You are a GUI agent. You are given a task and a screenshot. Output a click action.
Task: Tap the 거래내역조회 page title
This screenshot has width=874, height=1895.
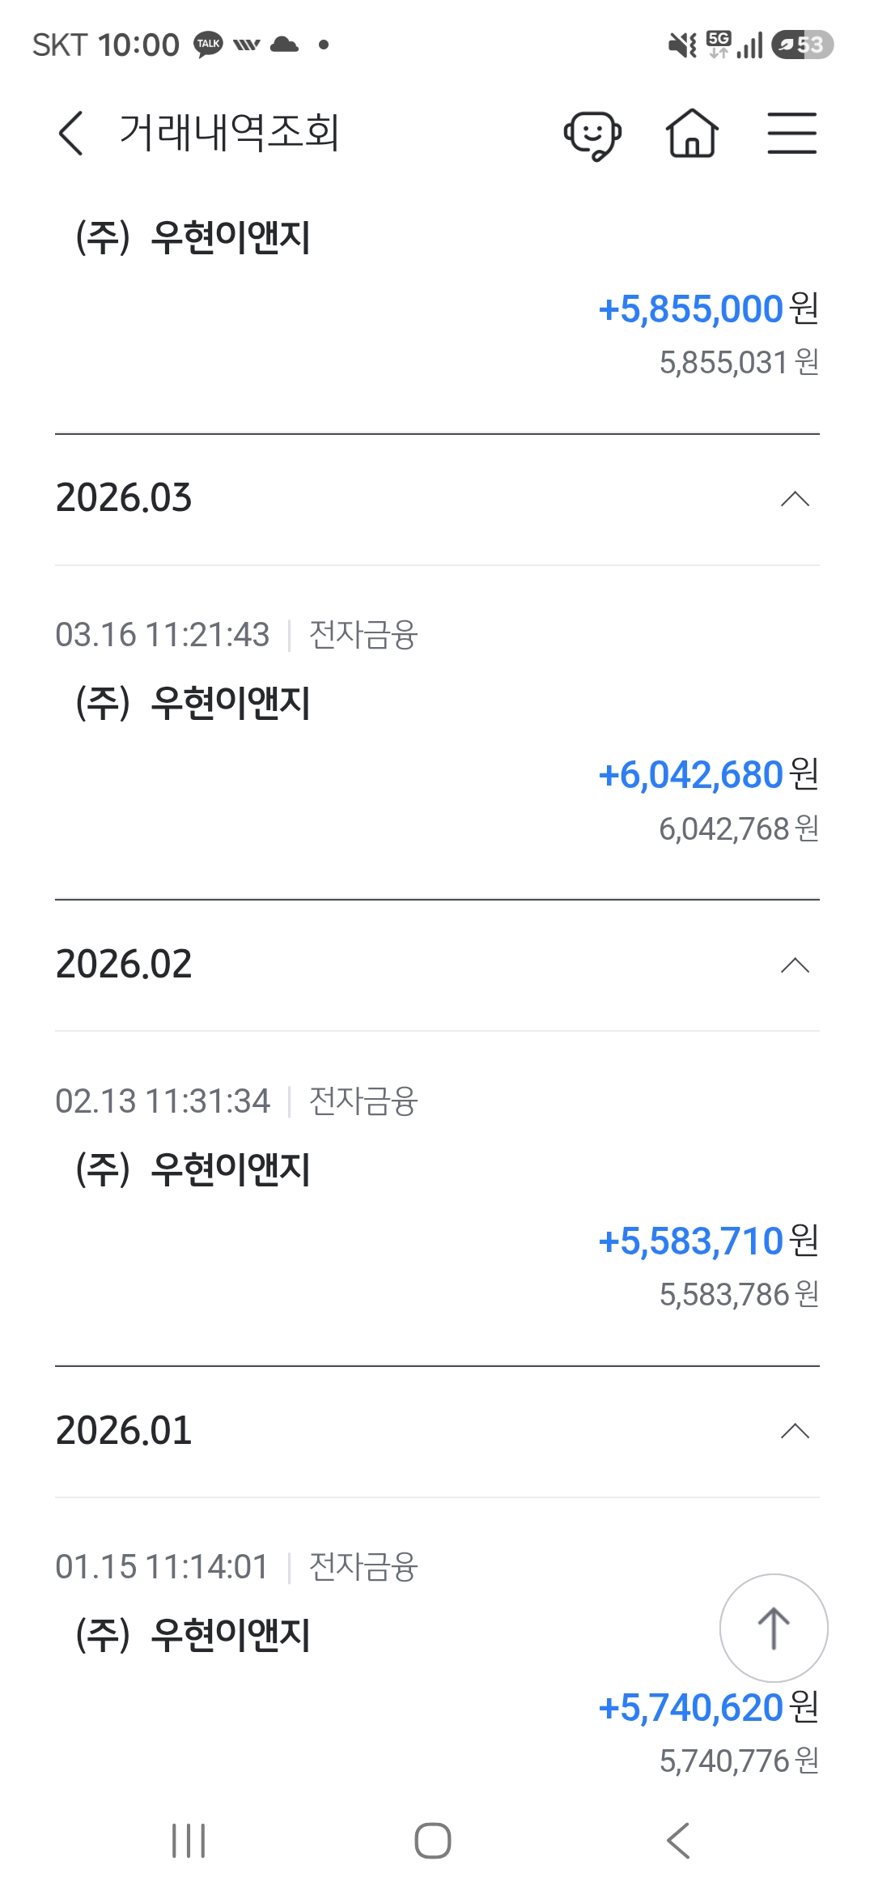click(x=229, y=132)
